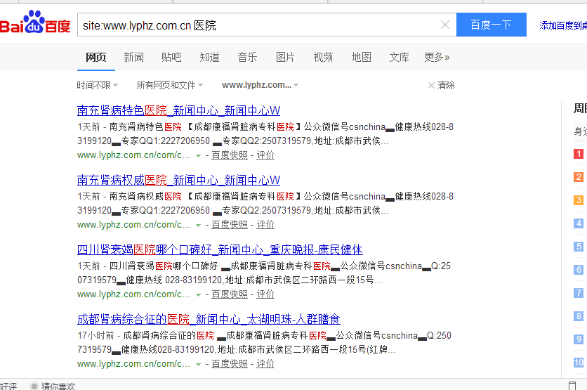Open result 南充肾病特色医院_新闻中心
587x390 pixels.
(178, 110)
